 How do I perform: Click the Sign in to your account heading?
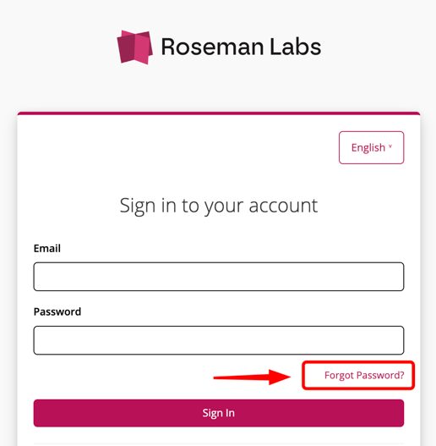pos(219,206)
